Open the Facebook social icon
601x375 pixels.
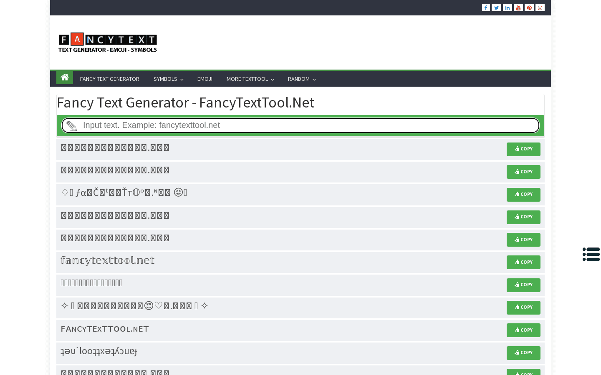click(486, 8)
